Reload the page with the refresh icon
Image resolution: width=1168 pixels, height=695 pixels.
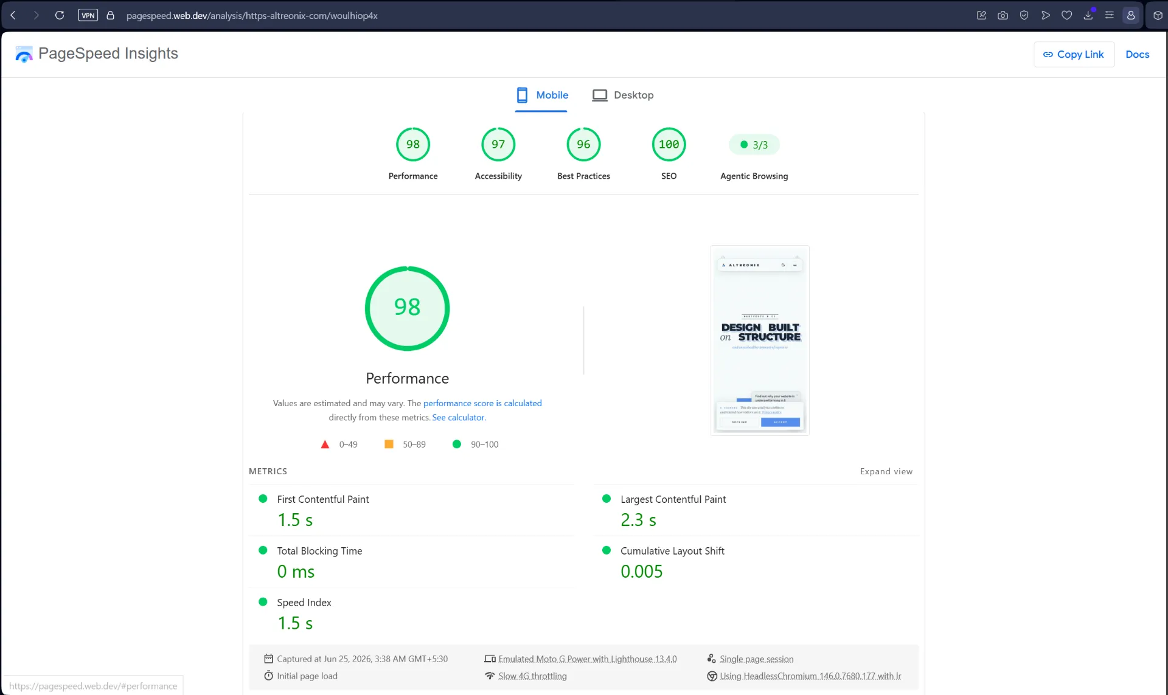point(60,15)
